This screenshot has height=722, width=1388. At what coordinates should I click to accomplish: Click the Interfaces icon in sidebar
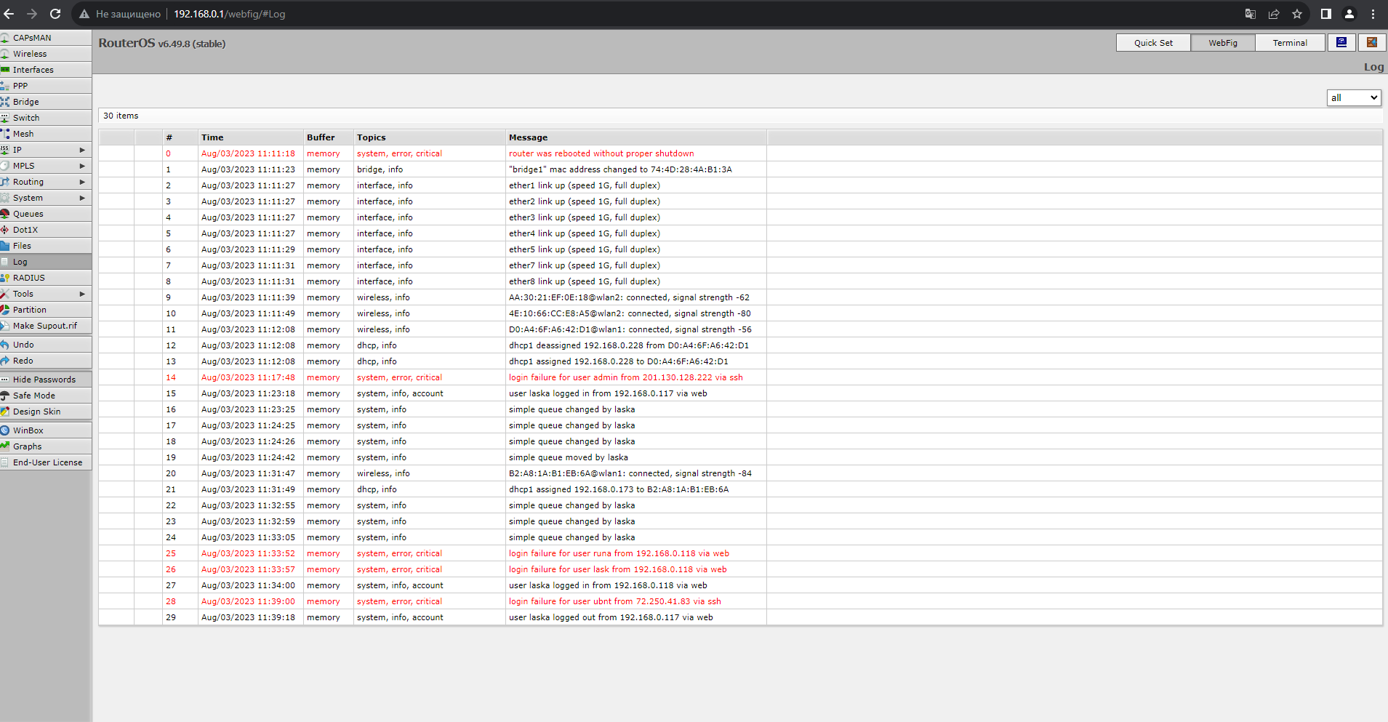[x=5, y=70]
